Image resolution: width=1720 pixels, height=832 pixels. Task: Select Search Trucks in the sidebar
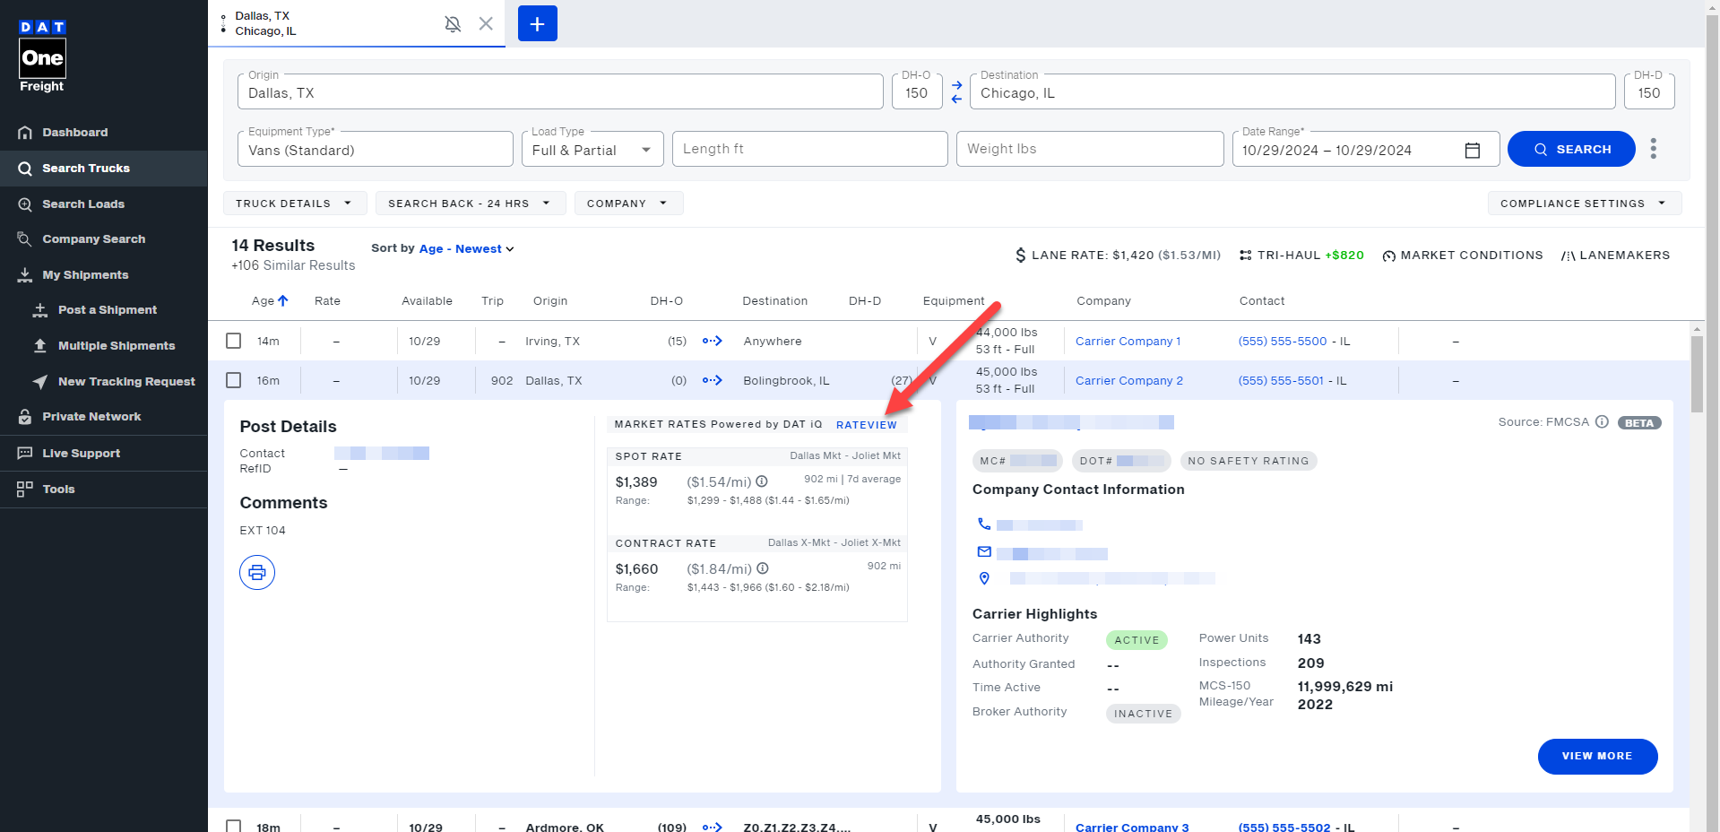103,169
